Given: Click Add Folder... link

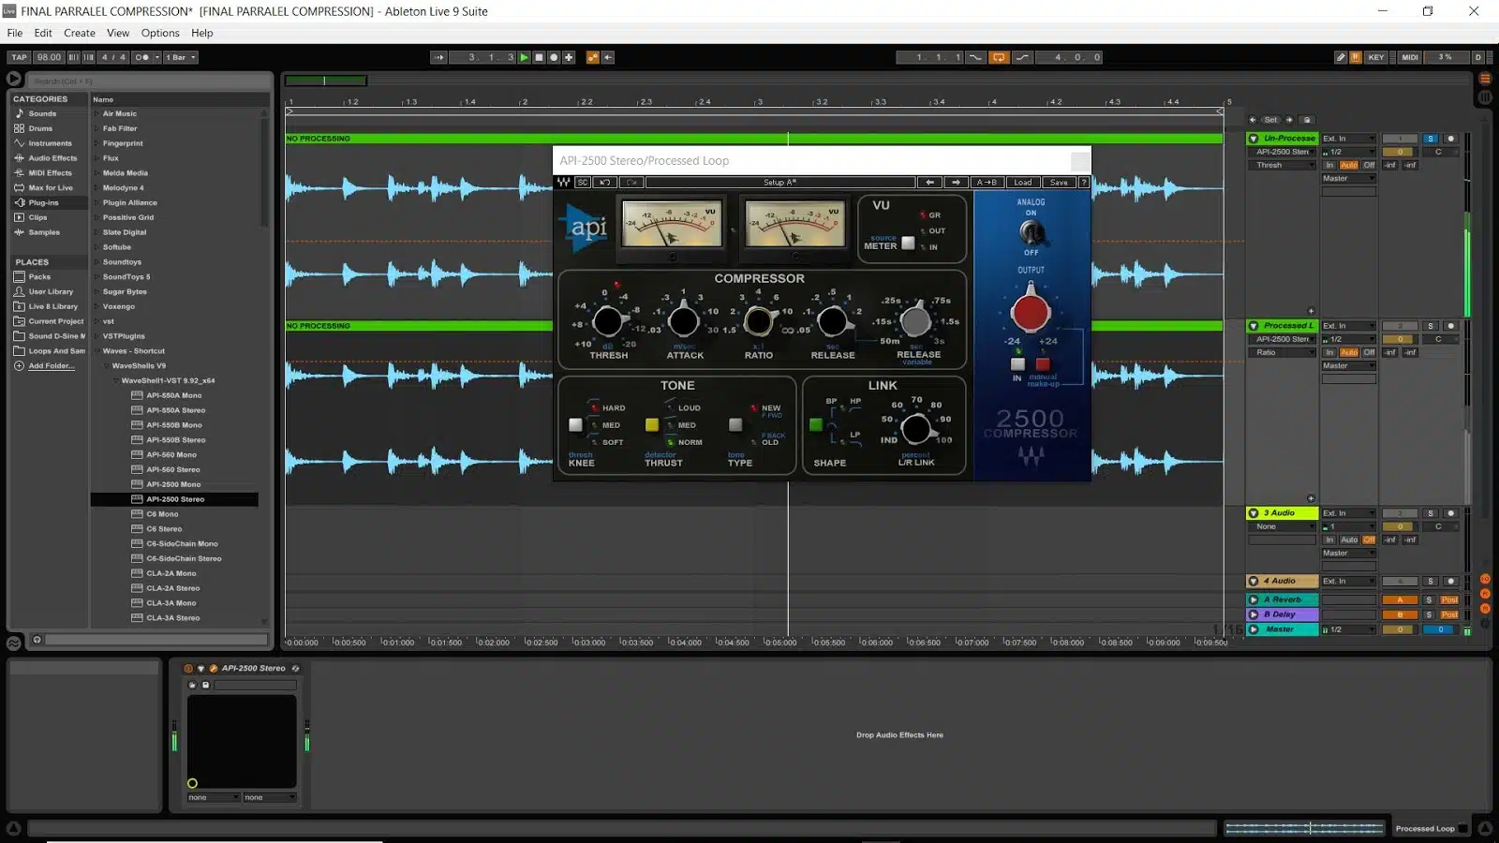Looking at the screenshot, I should (51, 366).
